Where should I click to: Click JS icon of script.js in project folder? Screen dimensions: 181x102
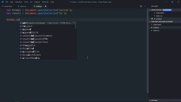pyautogui.click(x=152, y=27)
